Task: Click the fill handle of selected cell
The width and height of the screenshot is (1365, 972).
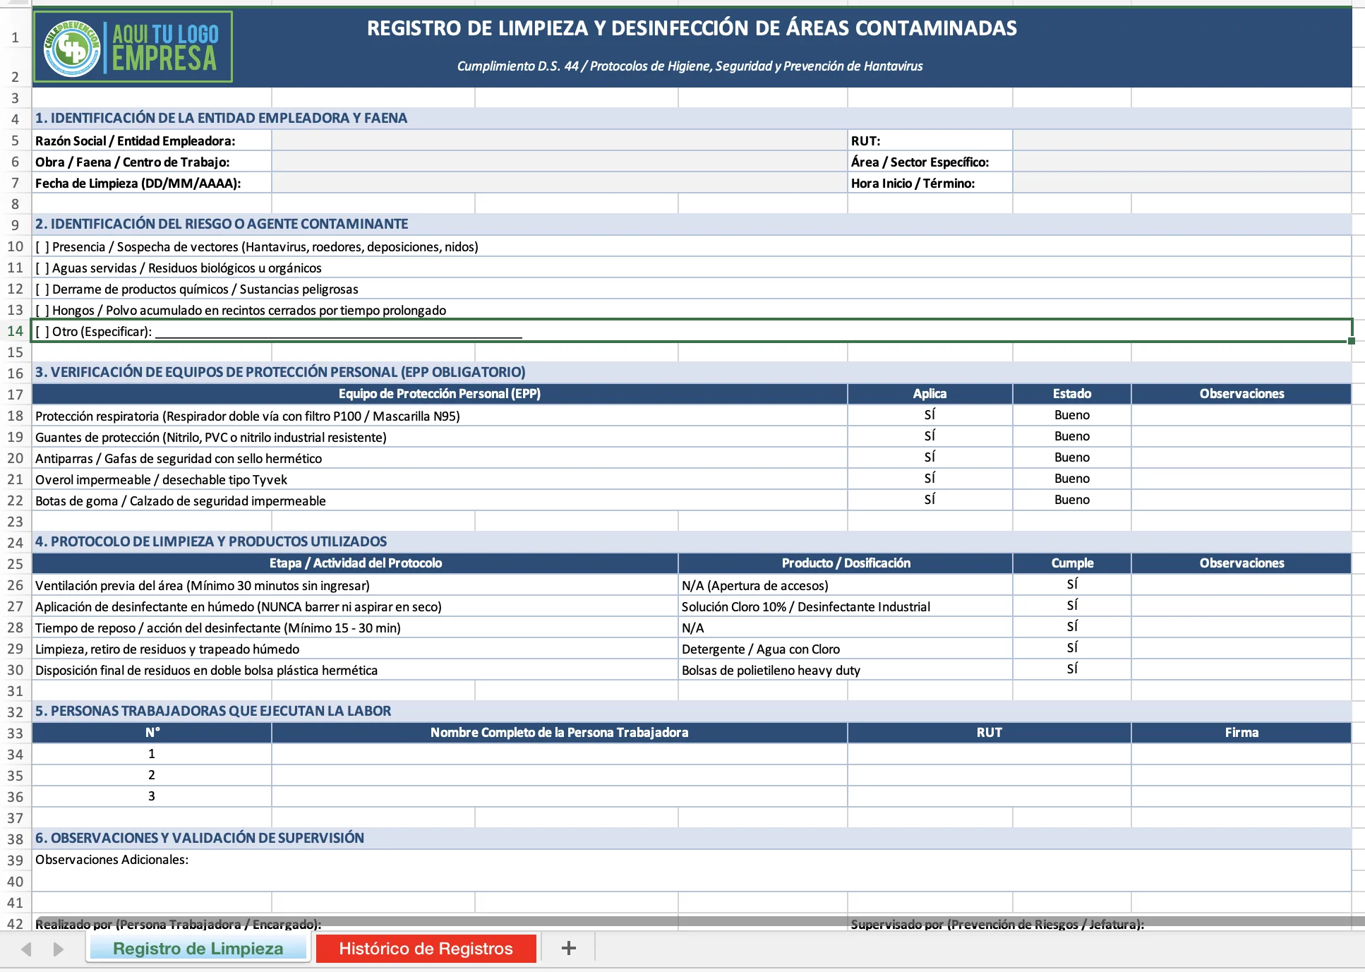Action: 1351,341
